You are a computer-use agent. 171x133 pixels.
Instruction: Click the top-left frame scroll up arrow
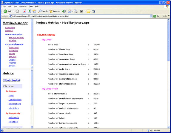(32, 20)
